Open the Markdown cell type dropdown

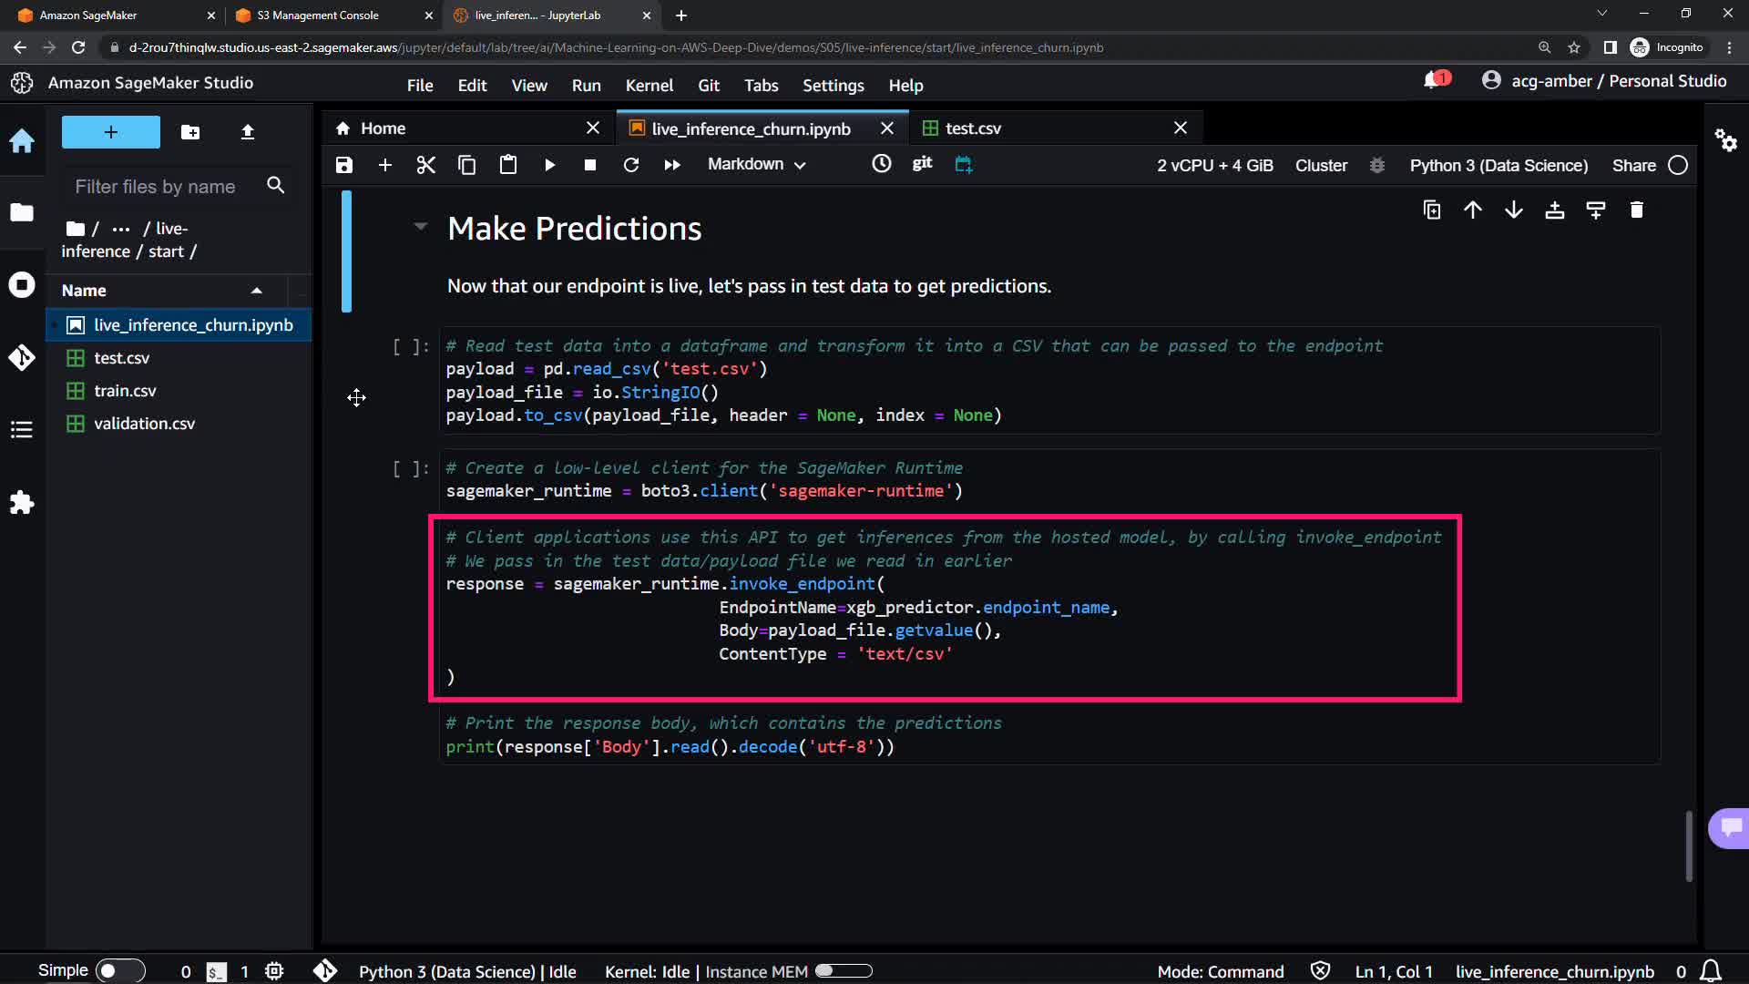coord(756,165)
